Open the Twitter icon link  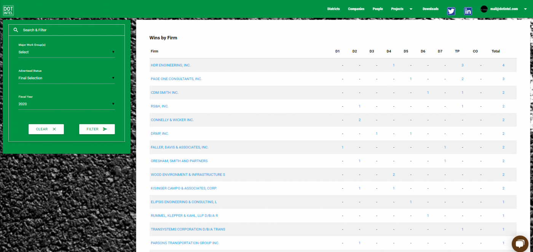coord(451,11)
